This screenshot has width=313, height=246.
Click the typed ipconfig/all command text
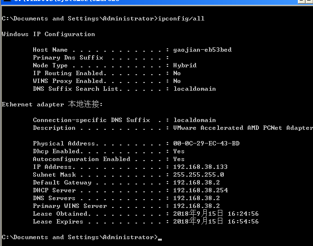coord(181,19)
